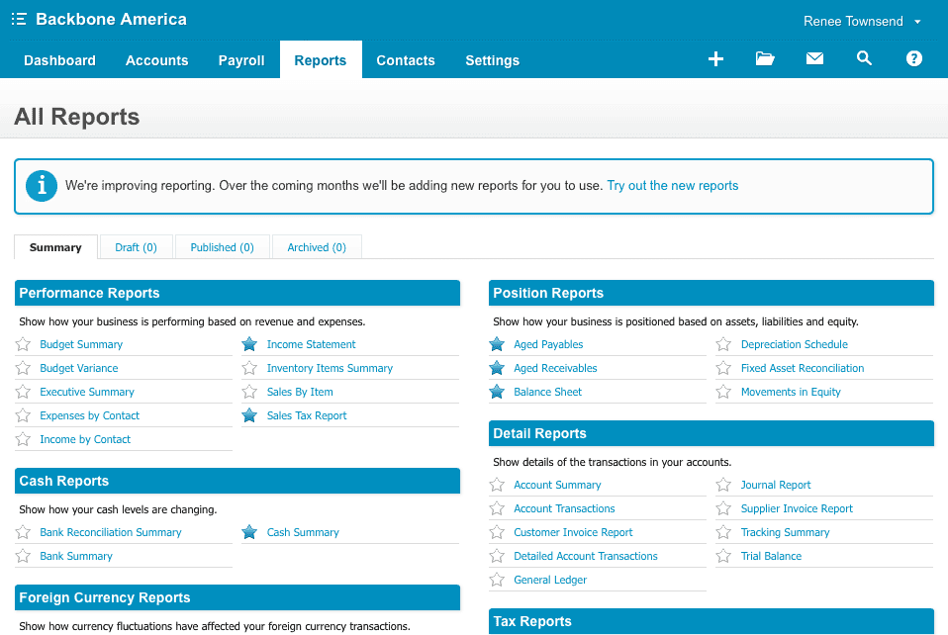Open the Aged Receivables report link

point(555,368)
